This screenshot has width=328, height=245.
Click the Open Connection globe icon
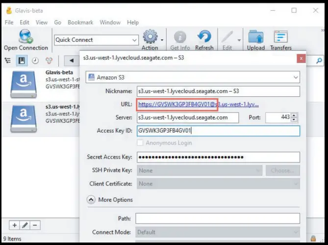tap(25, 36)
